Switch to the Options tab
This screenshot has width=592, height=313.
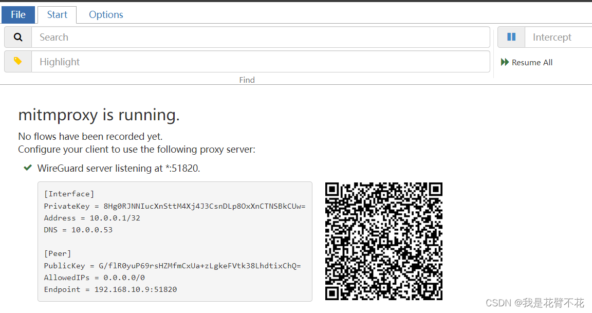pyautogui.click(x=105, y=14)
